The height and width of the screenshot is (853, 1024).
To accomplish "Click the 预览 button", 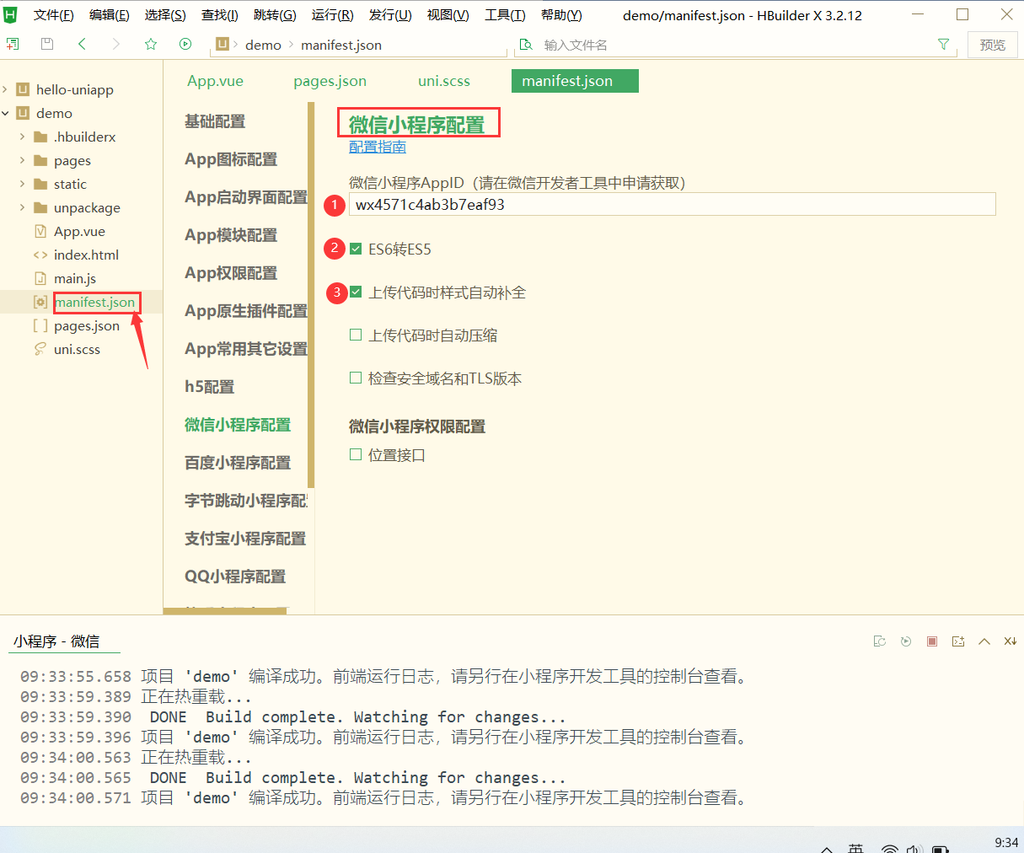I will (x=992, y=44).
